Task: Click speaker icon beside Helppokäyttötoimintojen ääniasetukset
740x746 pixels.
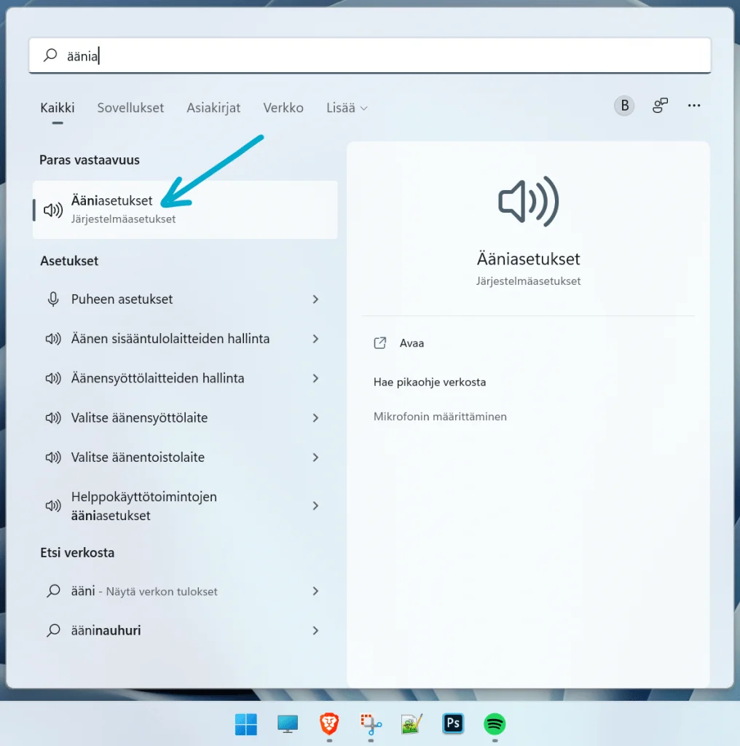Action: coord(53,506)
